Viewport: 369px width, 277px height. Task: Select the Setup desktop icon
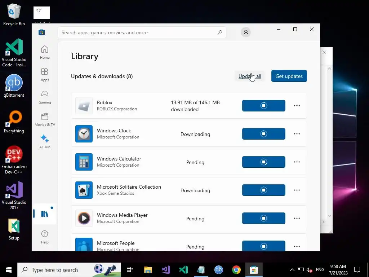[14, 229]
